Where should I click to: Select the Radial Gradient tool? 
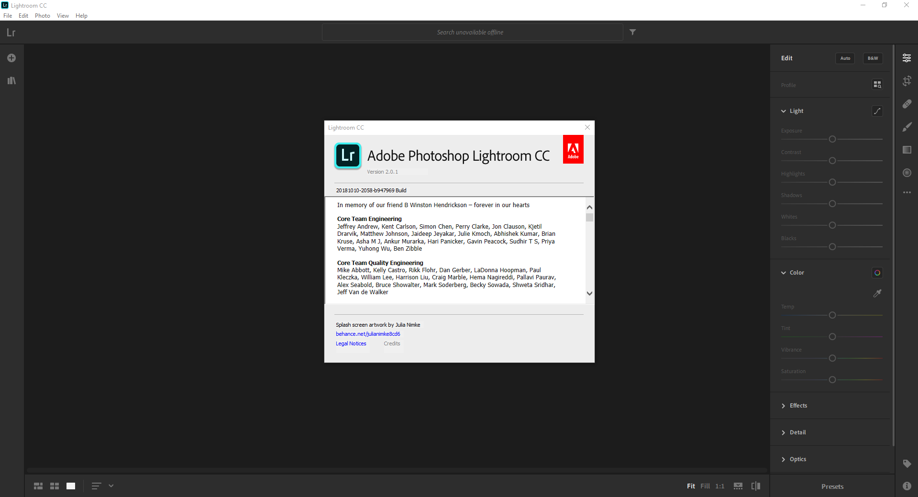pyautogui.click(x=907, y=173)
